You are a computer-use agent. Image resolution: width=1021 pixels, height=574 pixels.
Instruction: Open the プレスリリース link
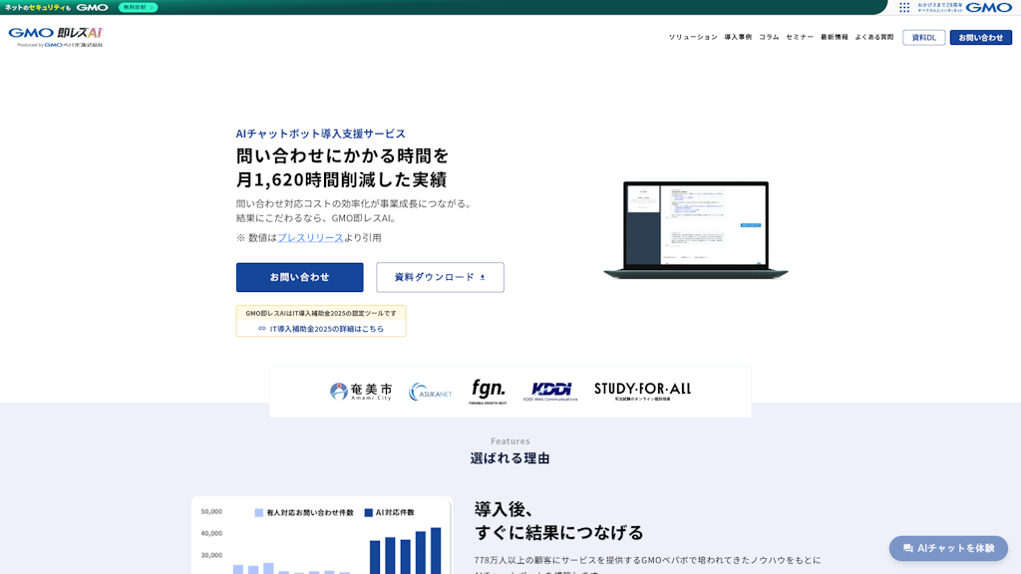click(x=310, y=238)
